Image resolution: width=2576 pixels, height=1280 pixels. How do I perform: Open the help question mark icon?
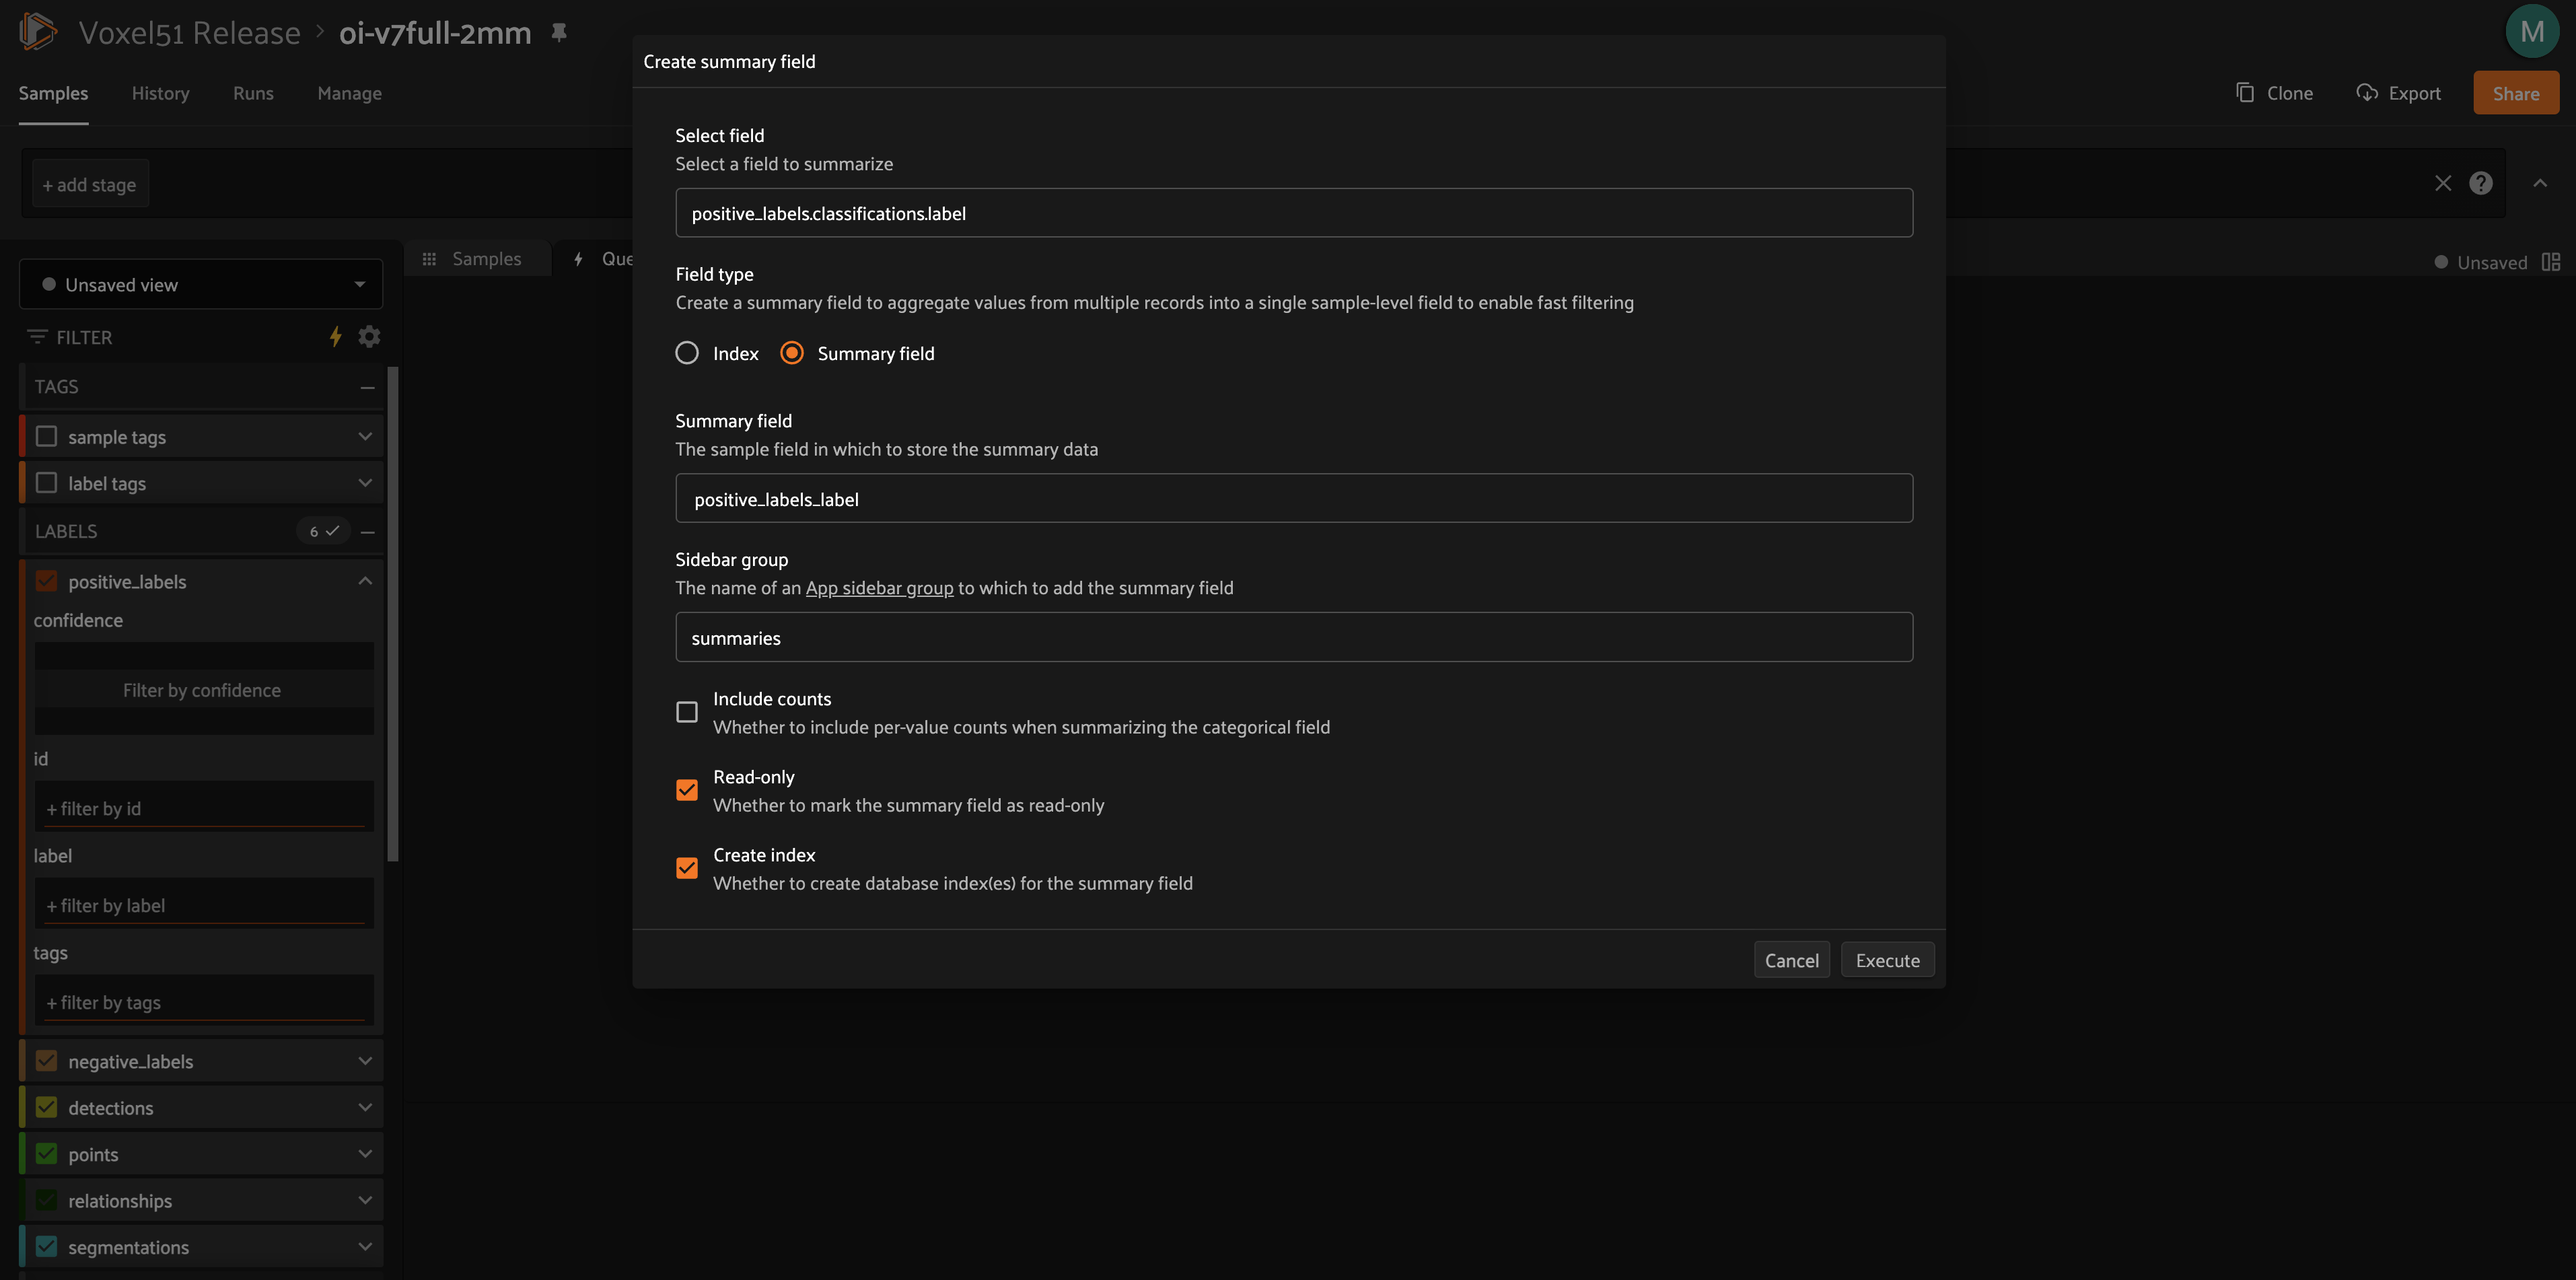(x=2481, y=183)
